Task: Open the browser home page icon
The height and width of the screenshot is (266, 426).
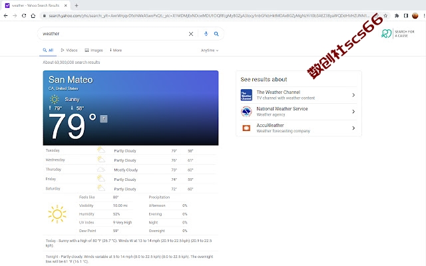Action: (33, 16)
